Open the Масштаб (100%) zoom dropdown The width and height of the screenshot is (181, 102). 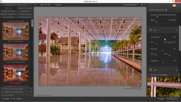point(131,5)
